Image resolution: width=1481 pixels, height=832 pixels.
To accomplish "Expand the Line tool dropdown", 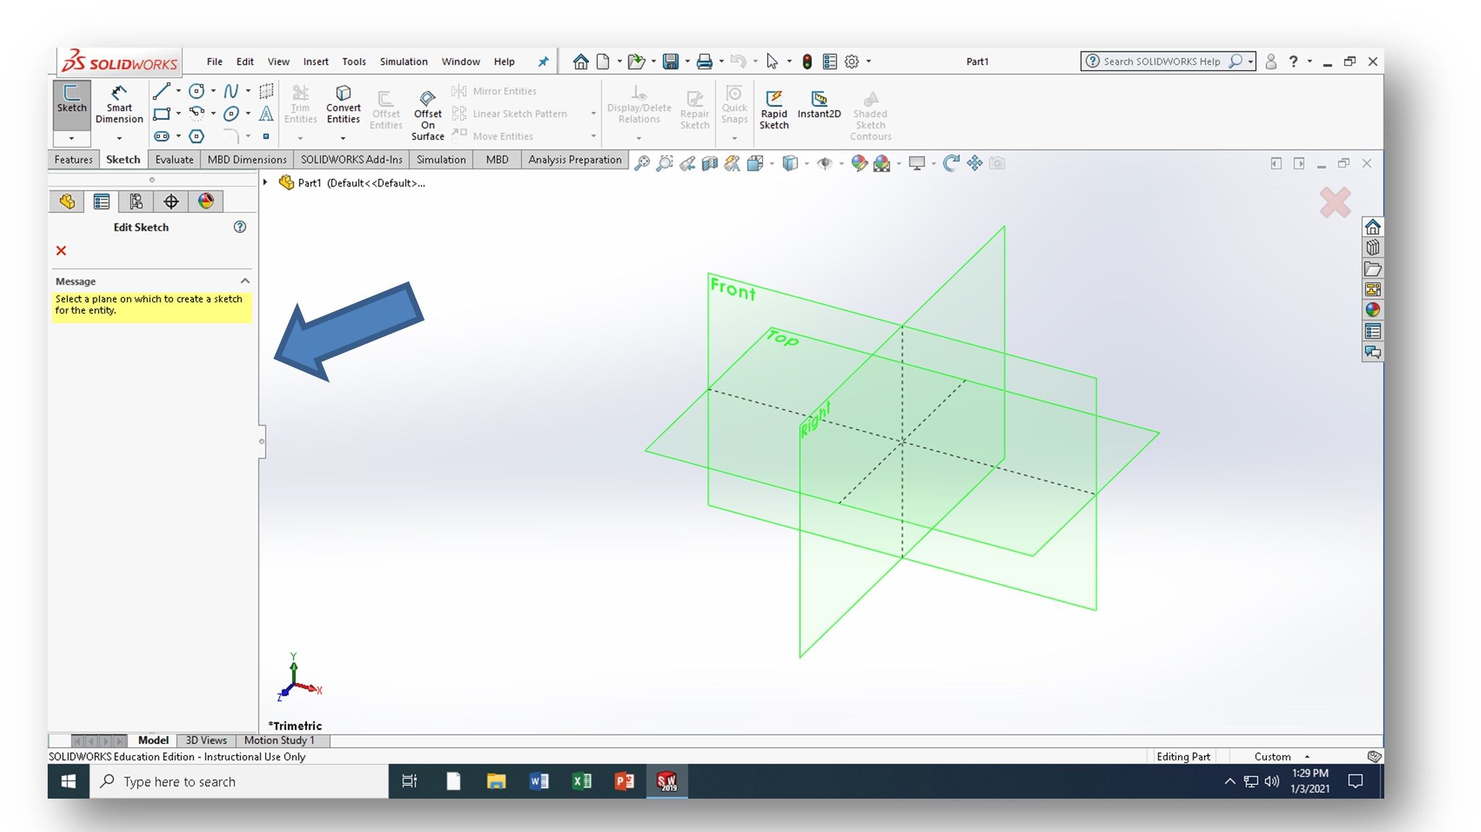I will [178, 91].
